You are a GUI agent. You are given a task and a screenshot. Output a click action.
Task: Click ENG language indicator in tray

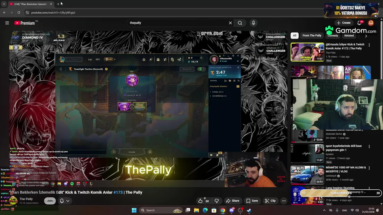[345, 210]
